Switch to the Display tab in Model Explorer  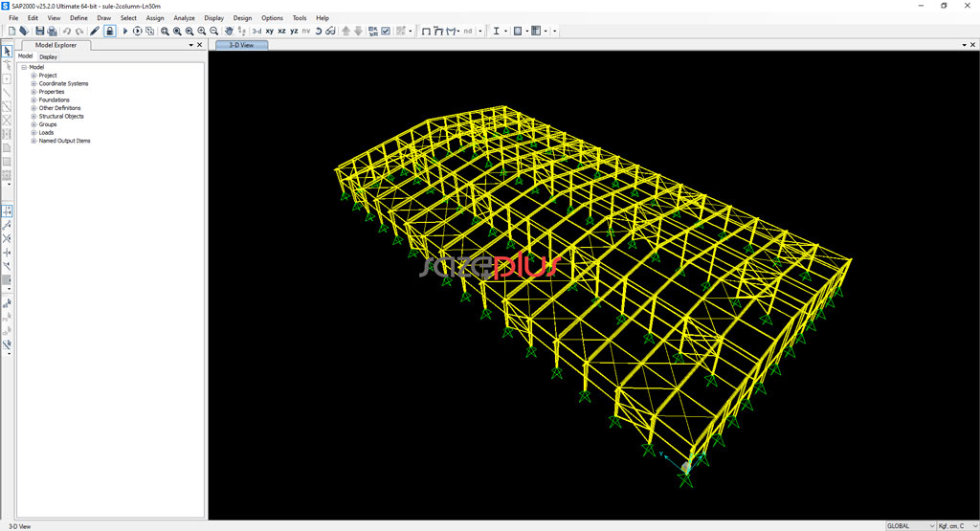click(x=48, y=56)
